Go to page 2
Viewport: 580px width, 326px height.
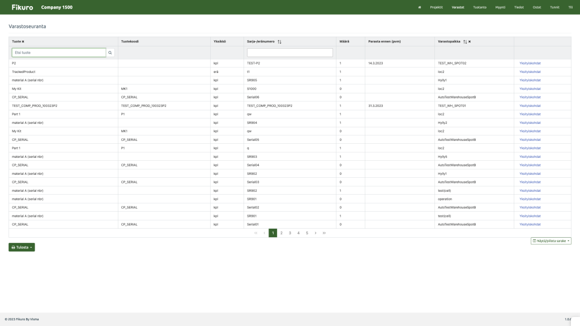pyautogui.click(x=282, y=233)
